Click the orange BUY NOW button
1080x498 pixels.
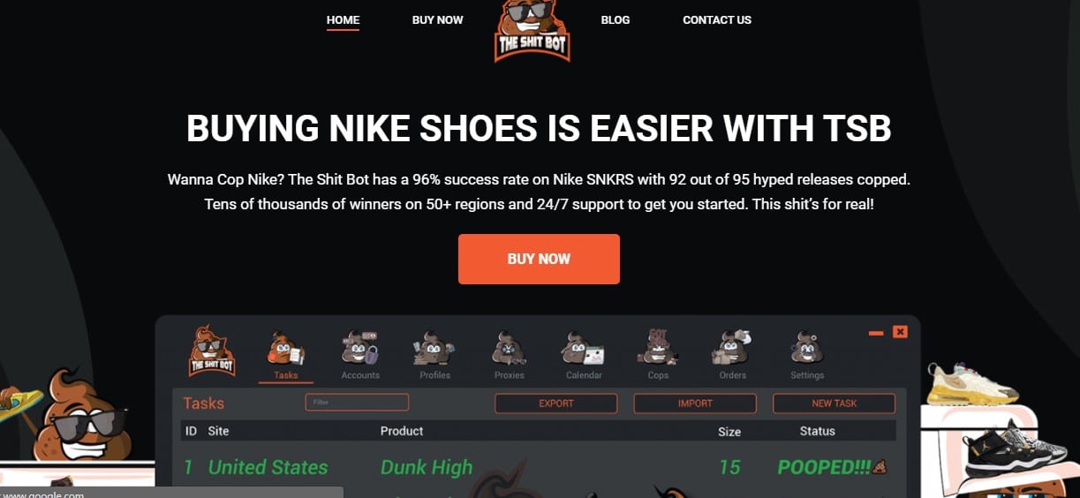pos(539,259)
